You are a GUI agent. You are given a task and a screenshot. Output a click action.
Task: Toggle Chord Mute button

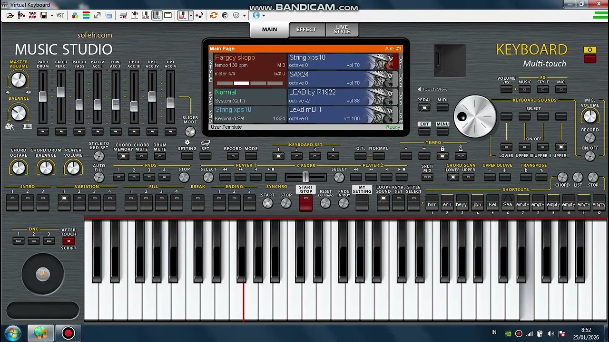142,156
